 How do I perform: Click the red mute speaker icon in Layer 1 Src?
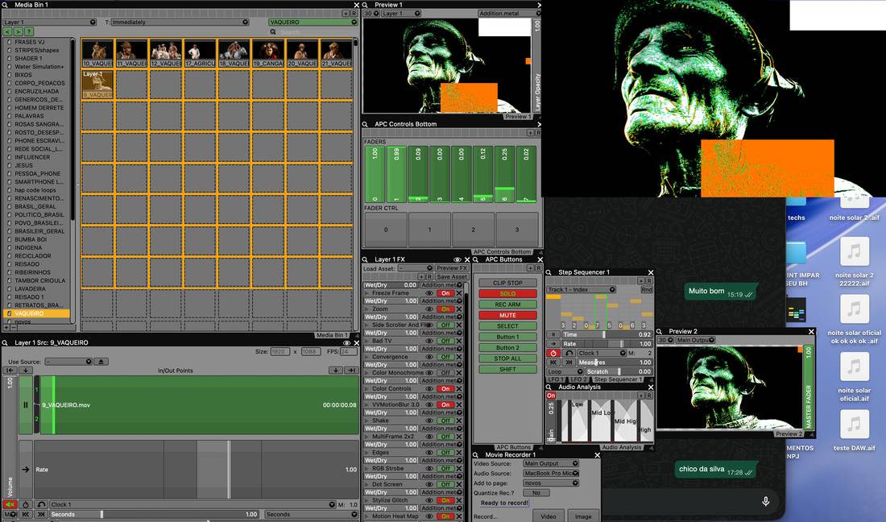pos(10,504)
